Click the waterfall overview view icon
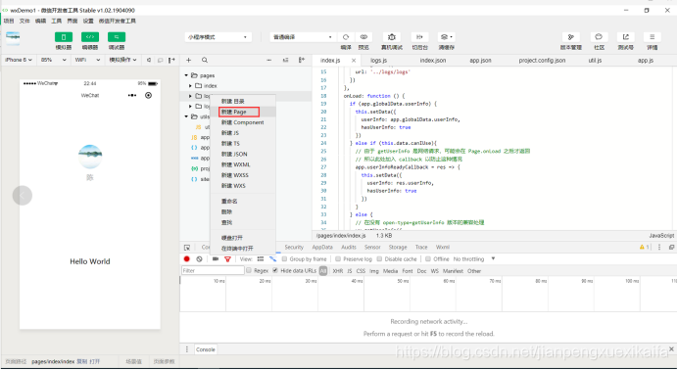The height and width of the screenshot is (370, 678). pyautogui.click(x=272, y=259)
